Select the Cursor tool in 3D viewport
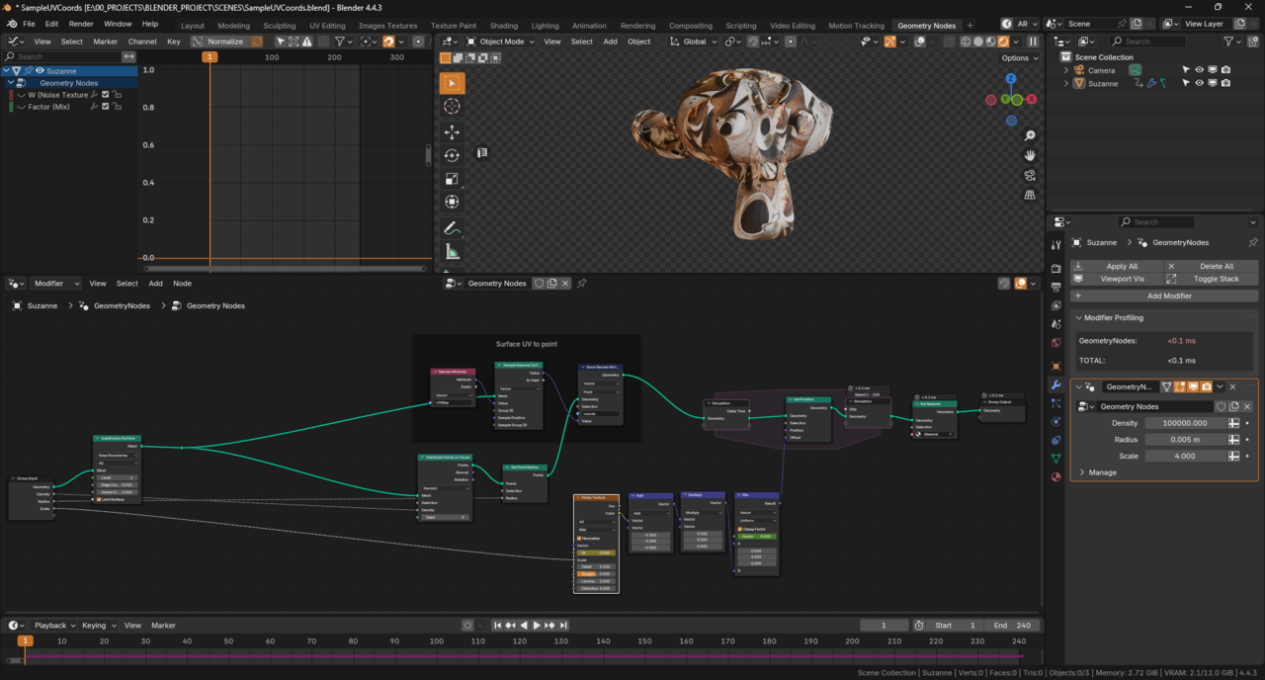The image size is (1265, 680). (x=452, y=107)
